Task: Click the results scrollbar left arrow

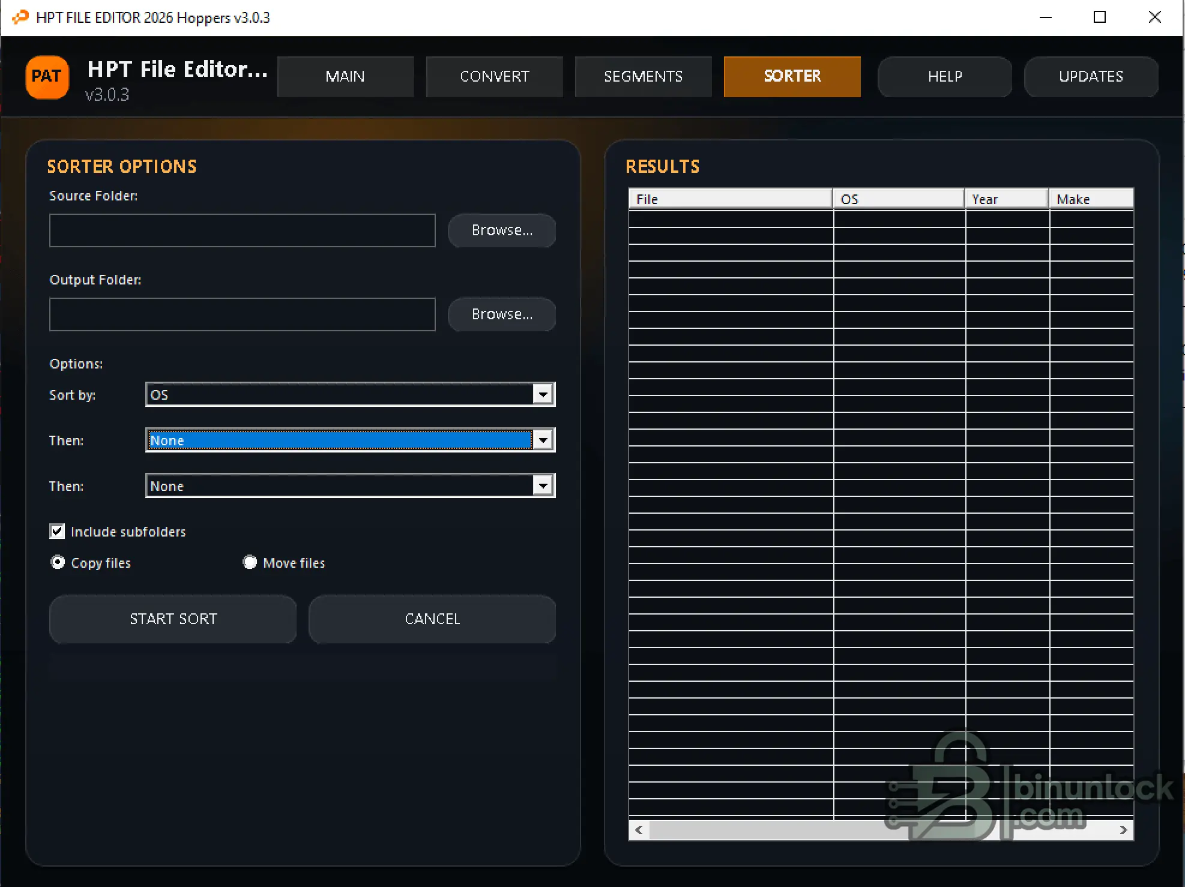Action: pos(639,830)
